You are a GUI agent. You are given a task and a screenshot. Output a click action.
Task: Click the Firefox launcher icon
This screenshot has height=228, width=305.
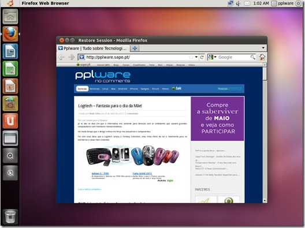coord(10,34)
